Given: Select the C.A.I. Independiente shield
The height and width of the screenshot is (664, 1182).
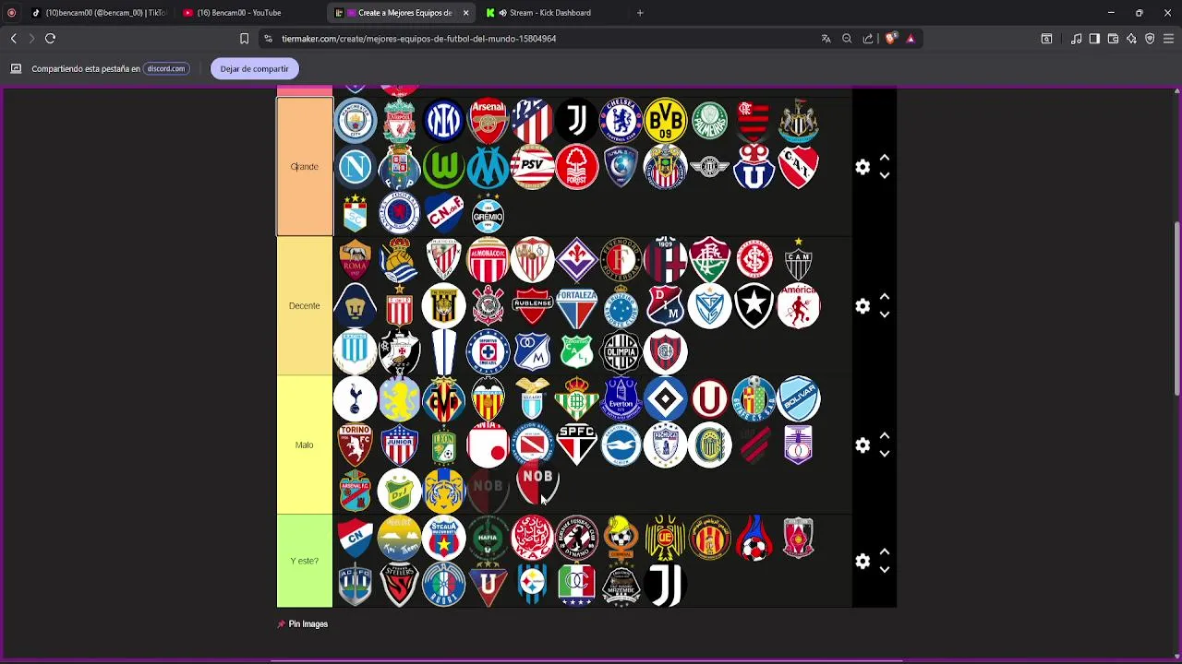Looking at the screenshot, I should click(798, 167).
